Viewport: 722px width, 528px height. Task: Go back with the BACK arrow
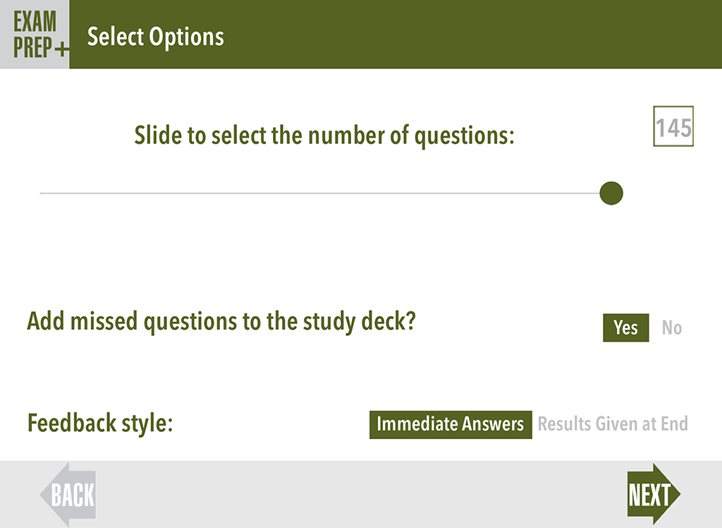[68, 495]
